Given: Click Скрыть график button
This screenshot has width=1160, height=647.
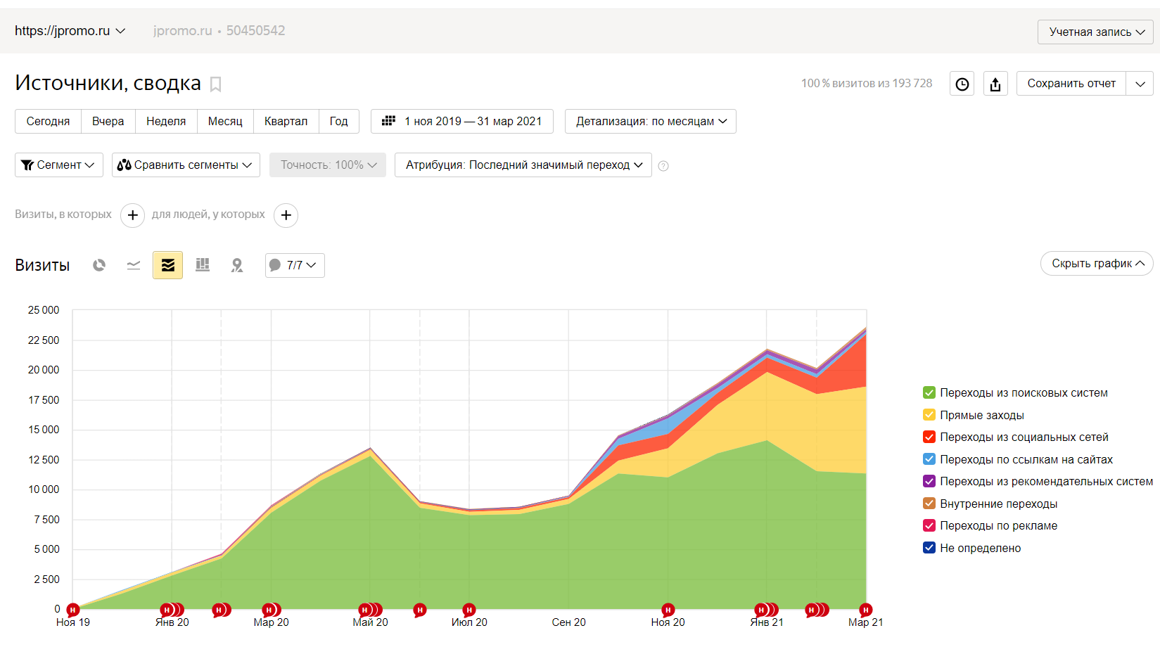Looking at the screenshot, I should 1097,263.
